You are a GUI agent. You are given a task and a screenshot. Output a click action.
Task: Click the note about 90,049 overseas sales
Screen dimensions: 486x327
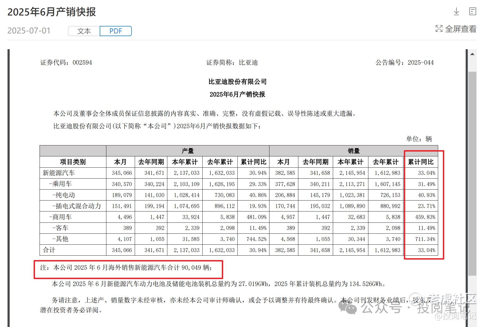click(x=126, y=268)
